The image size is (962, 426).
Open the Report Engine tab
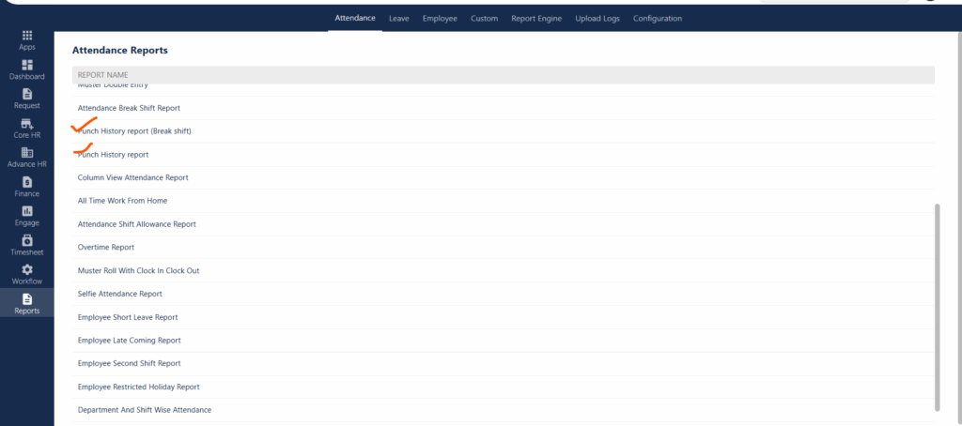click(536, 18)
